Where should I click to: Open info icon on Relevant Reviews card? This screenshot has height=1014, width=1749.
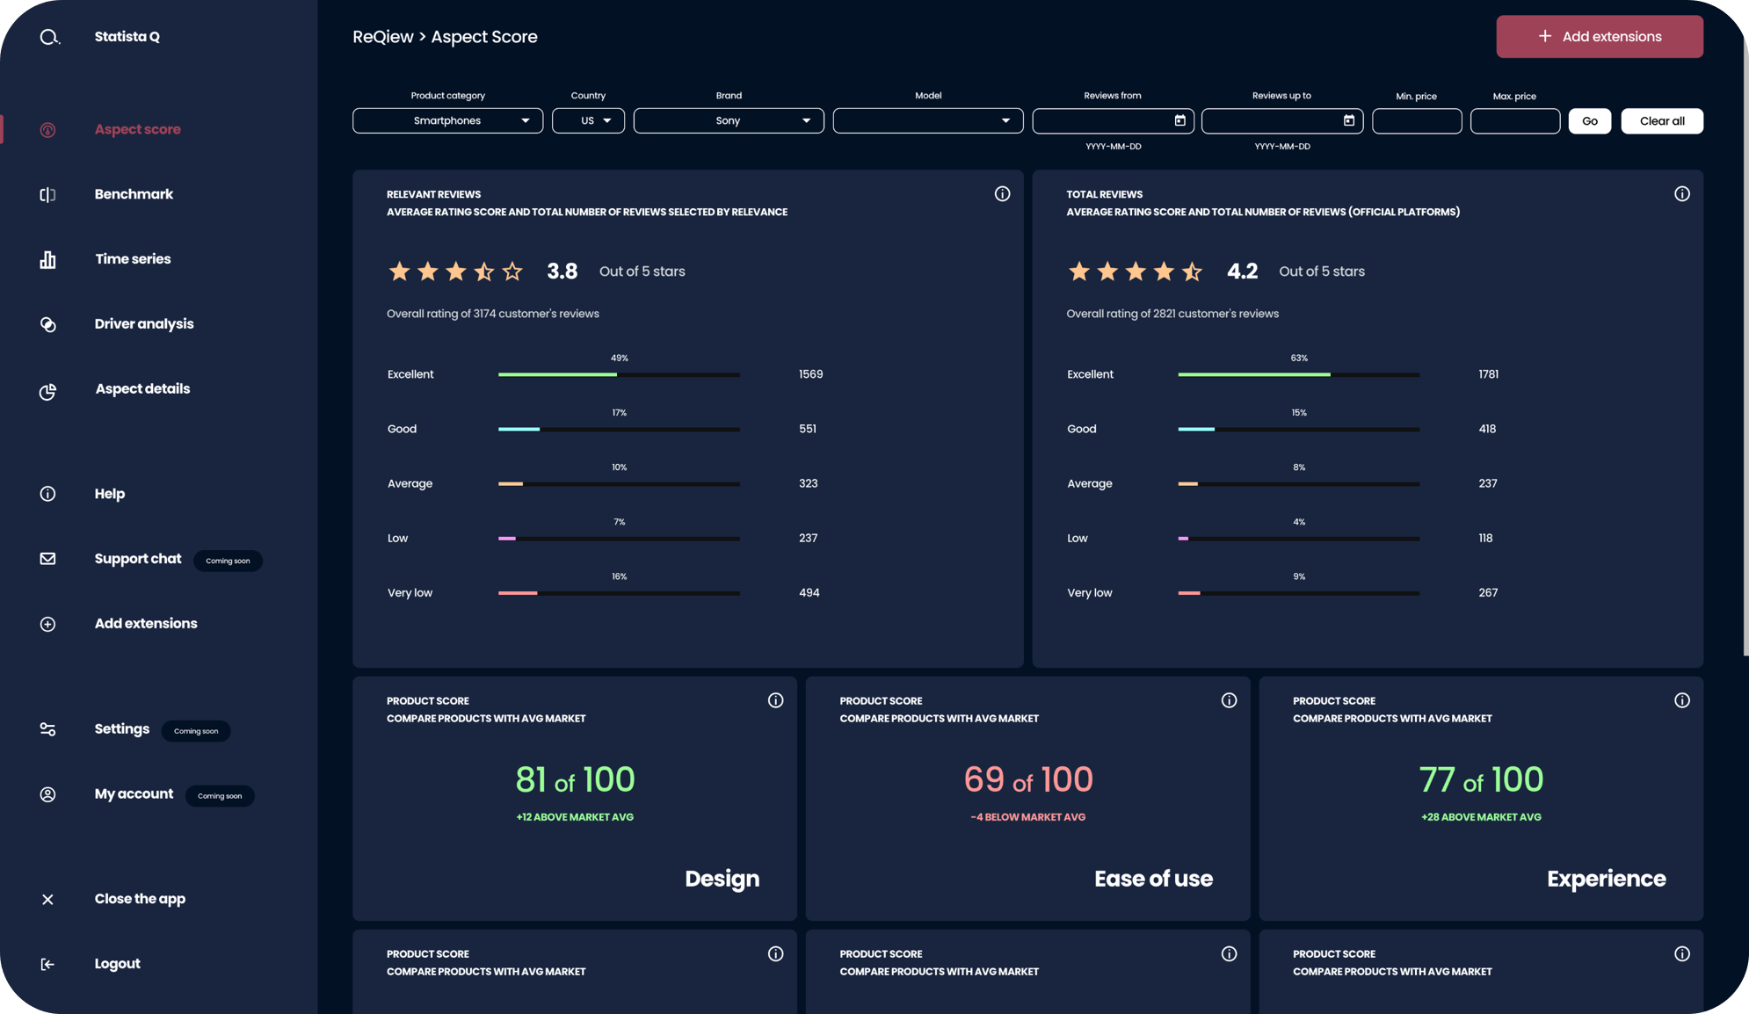(x=1002, y=194)
